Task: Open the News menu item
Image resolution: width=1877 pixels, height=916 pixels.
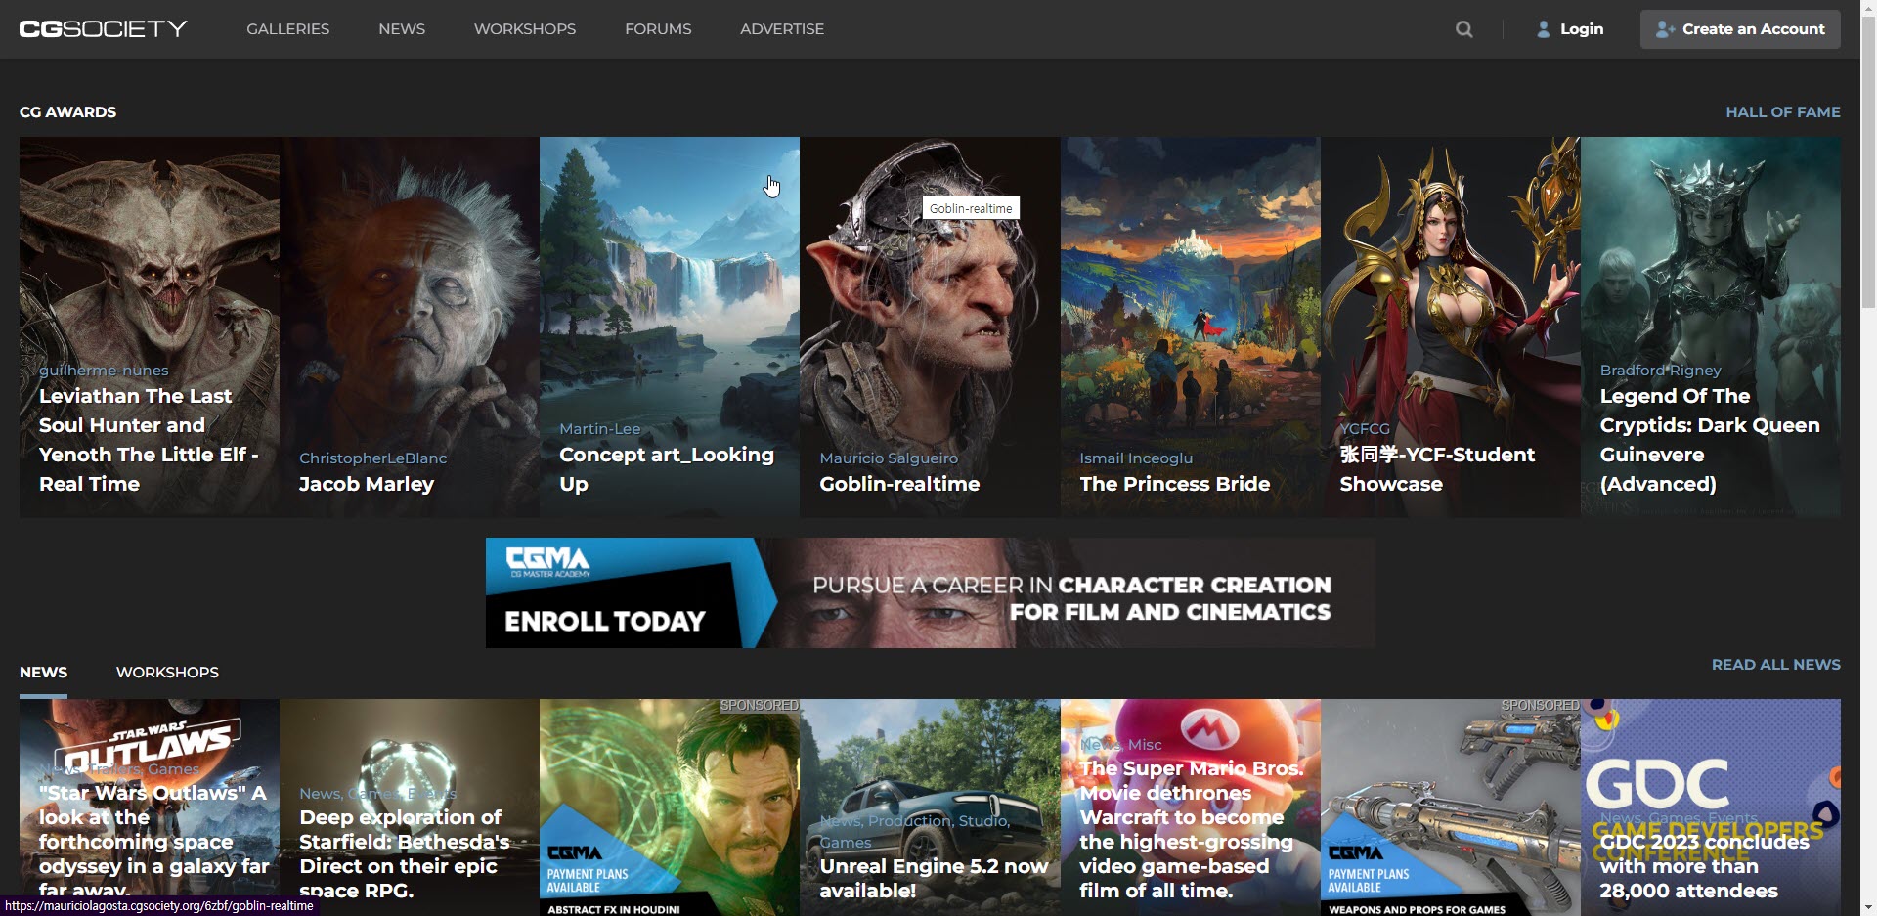Action: click(402, 29)
